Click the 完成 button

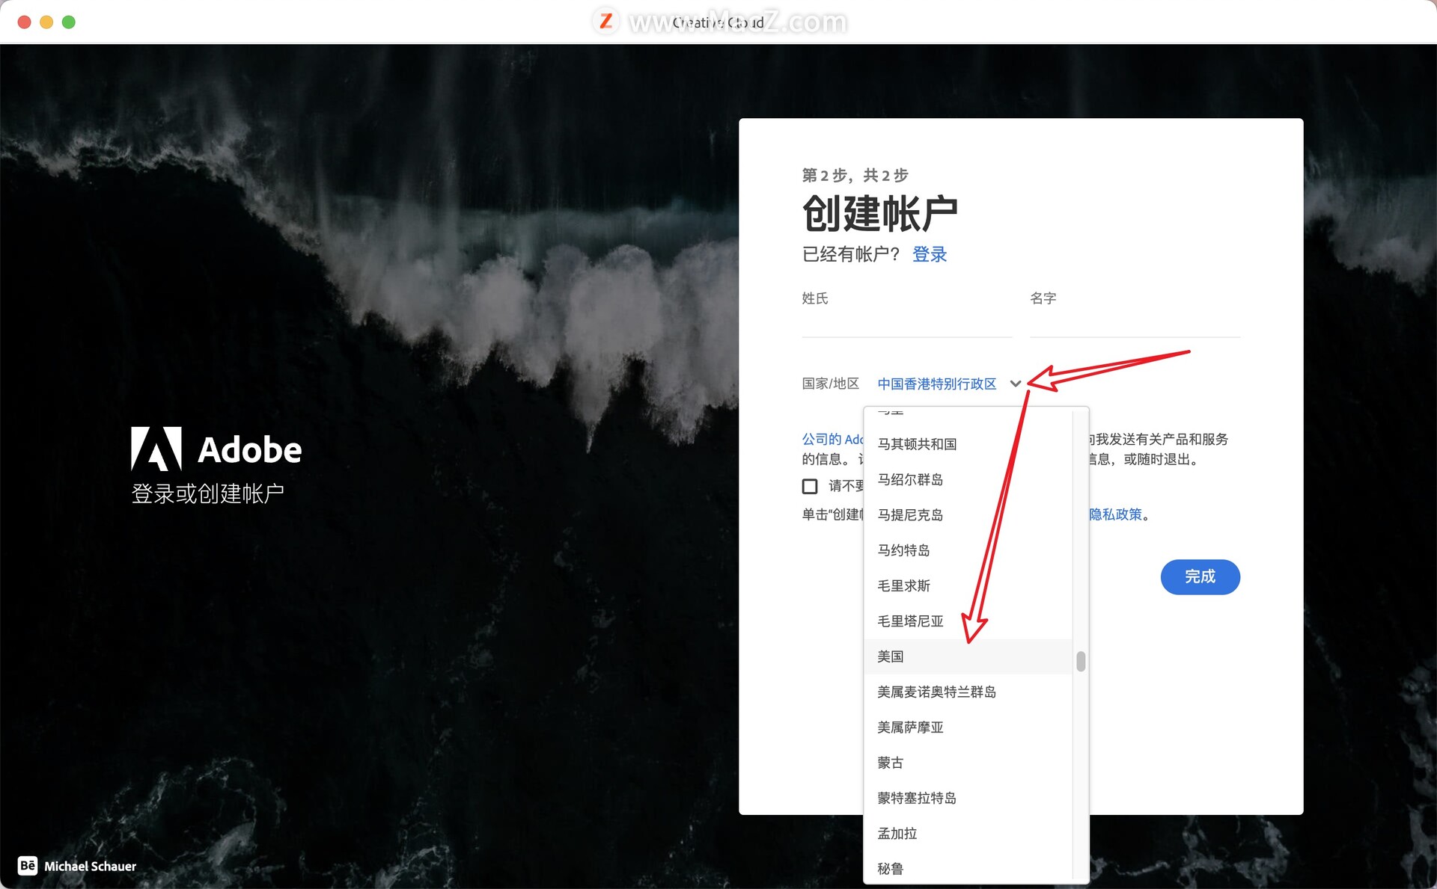(x=1200, y=576)
